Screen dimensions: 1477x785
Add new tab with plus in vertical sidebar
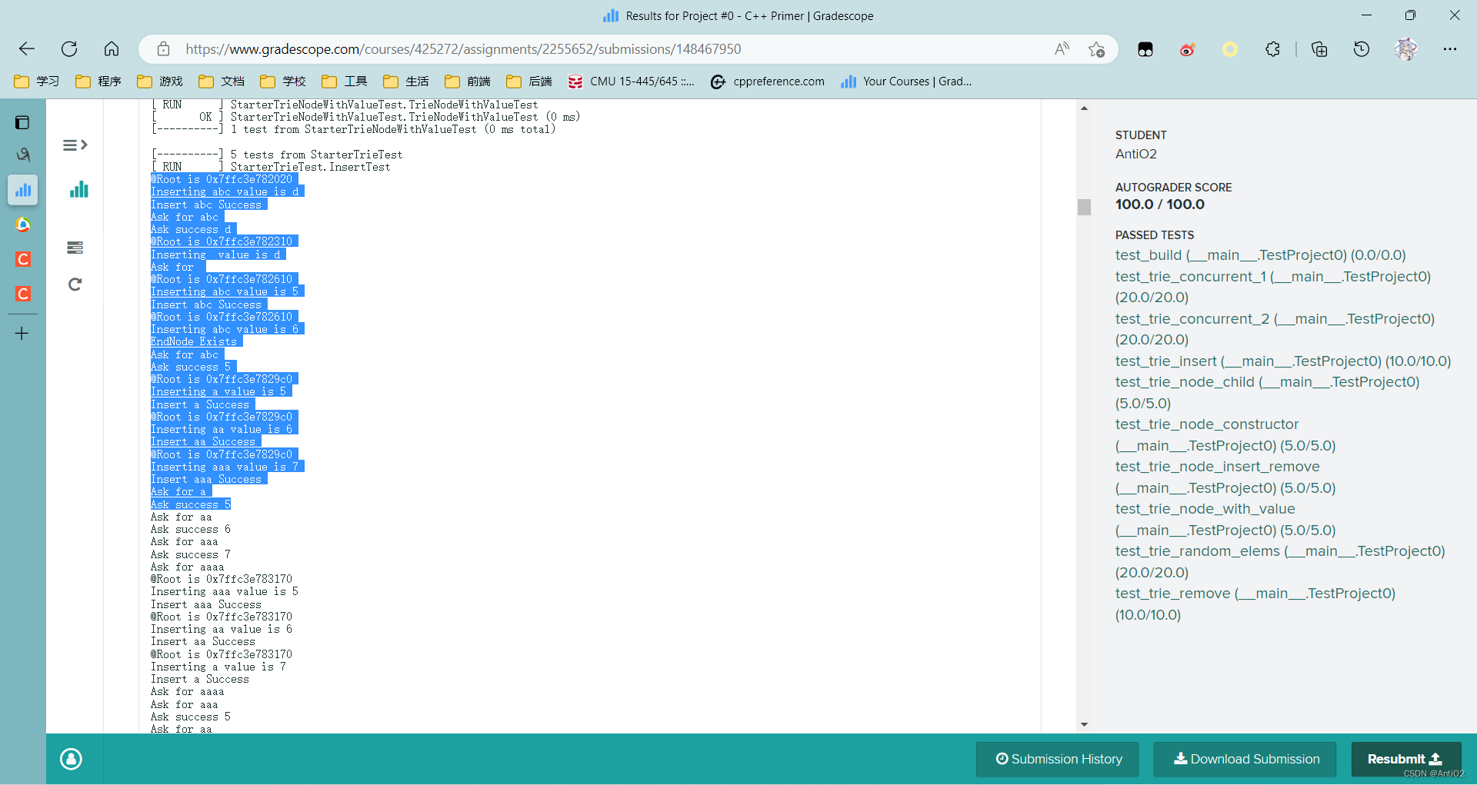click(x=22, y=334)
